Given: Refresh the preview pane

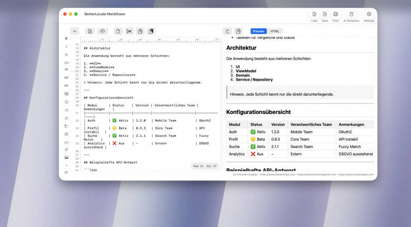Looking at the screenshot, I should pyautogui.click(x=228, y=31).
